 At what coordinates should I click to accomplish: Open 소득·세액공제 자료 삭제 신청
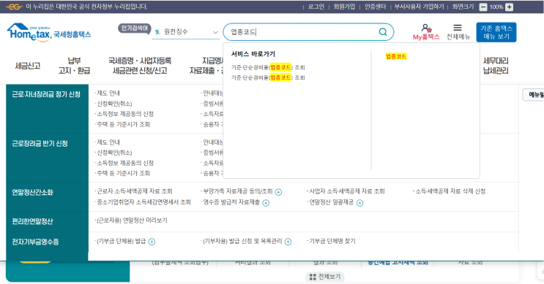450,191
